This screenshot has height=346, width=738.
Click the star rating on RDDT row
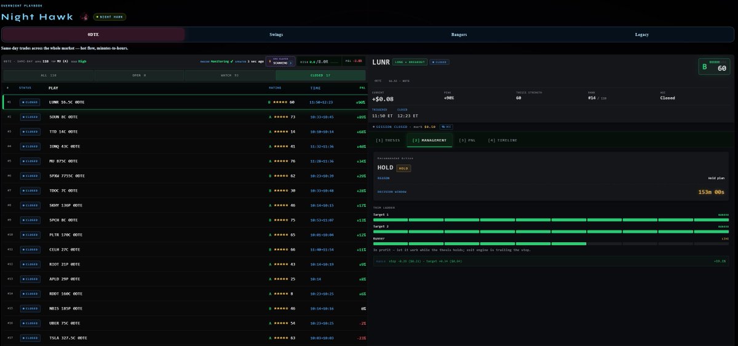(x=281, y=294)
